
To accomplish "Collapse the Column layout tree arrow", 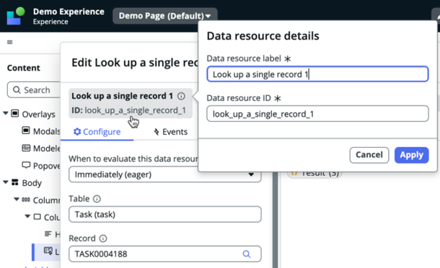I will click(x=17, y=200).
